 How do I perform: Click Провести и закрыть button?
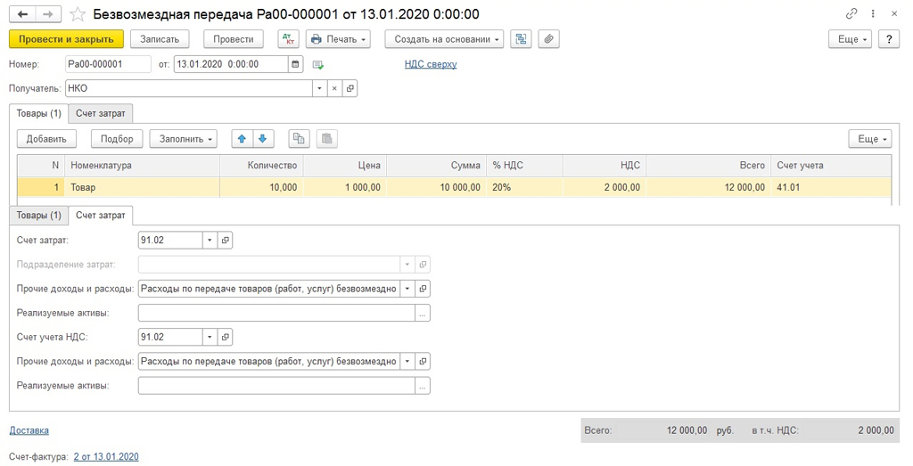(x=66, y=39)
